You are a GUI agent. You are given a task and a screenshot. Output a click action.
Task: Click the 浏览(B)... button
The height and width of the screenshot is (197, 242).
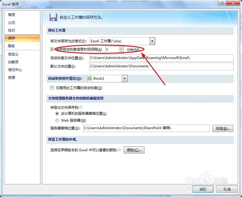223,129
